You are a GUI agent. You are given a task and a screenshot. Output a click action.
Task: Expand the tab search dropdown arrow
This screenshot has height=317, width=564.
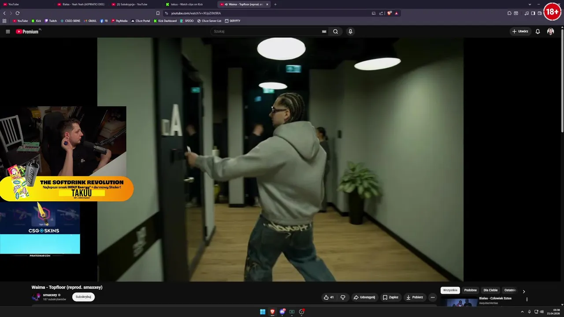(530, 4)
